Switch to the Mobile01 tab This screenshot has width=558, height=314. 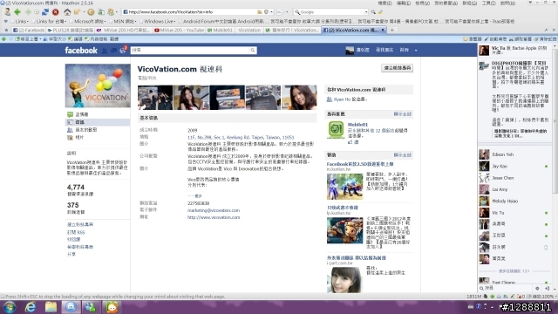tap(220, 31)
